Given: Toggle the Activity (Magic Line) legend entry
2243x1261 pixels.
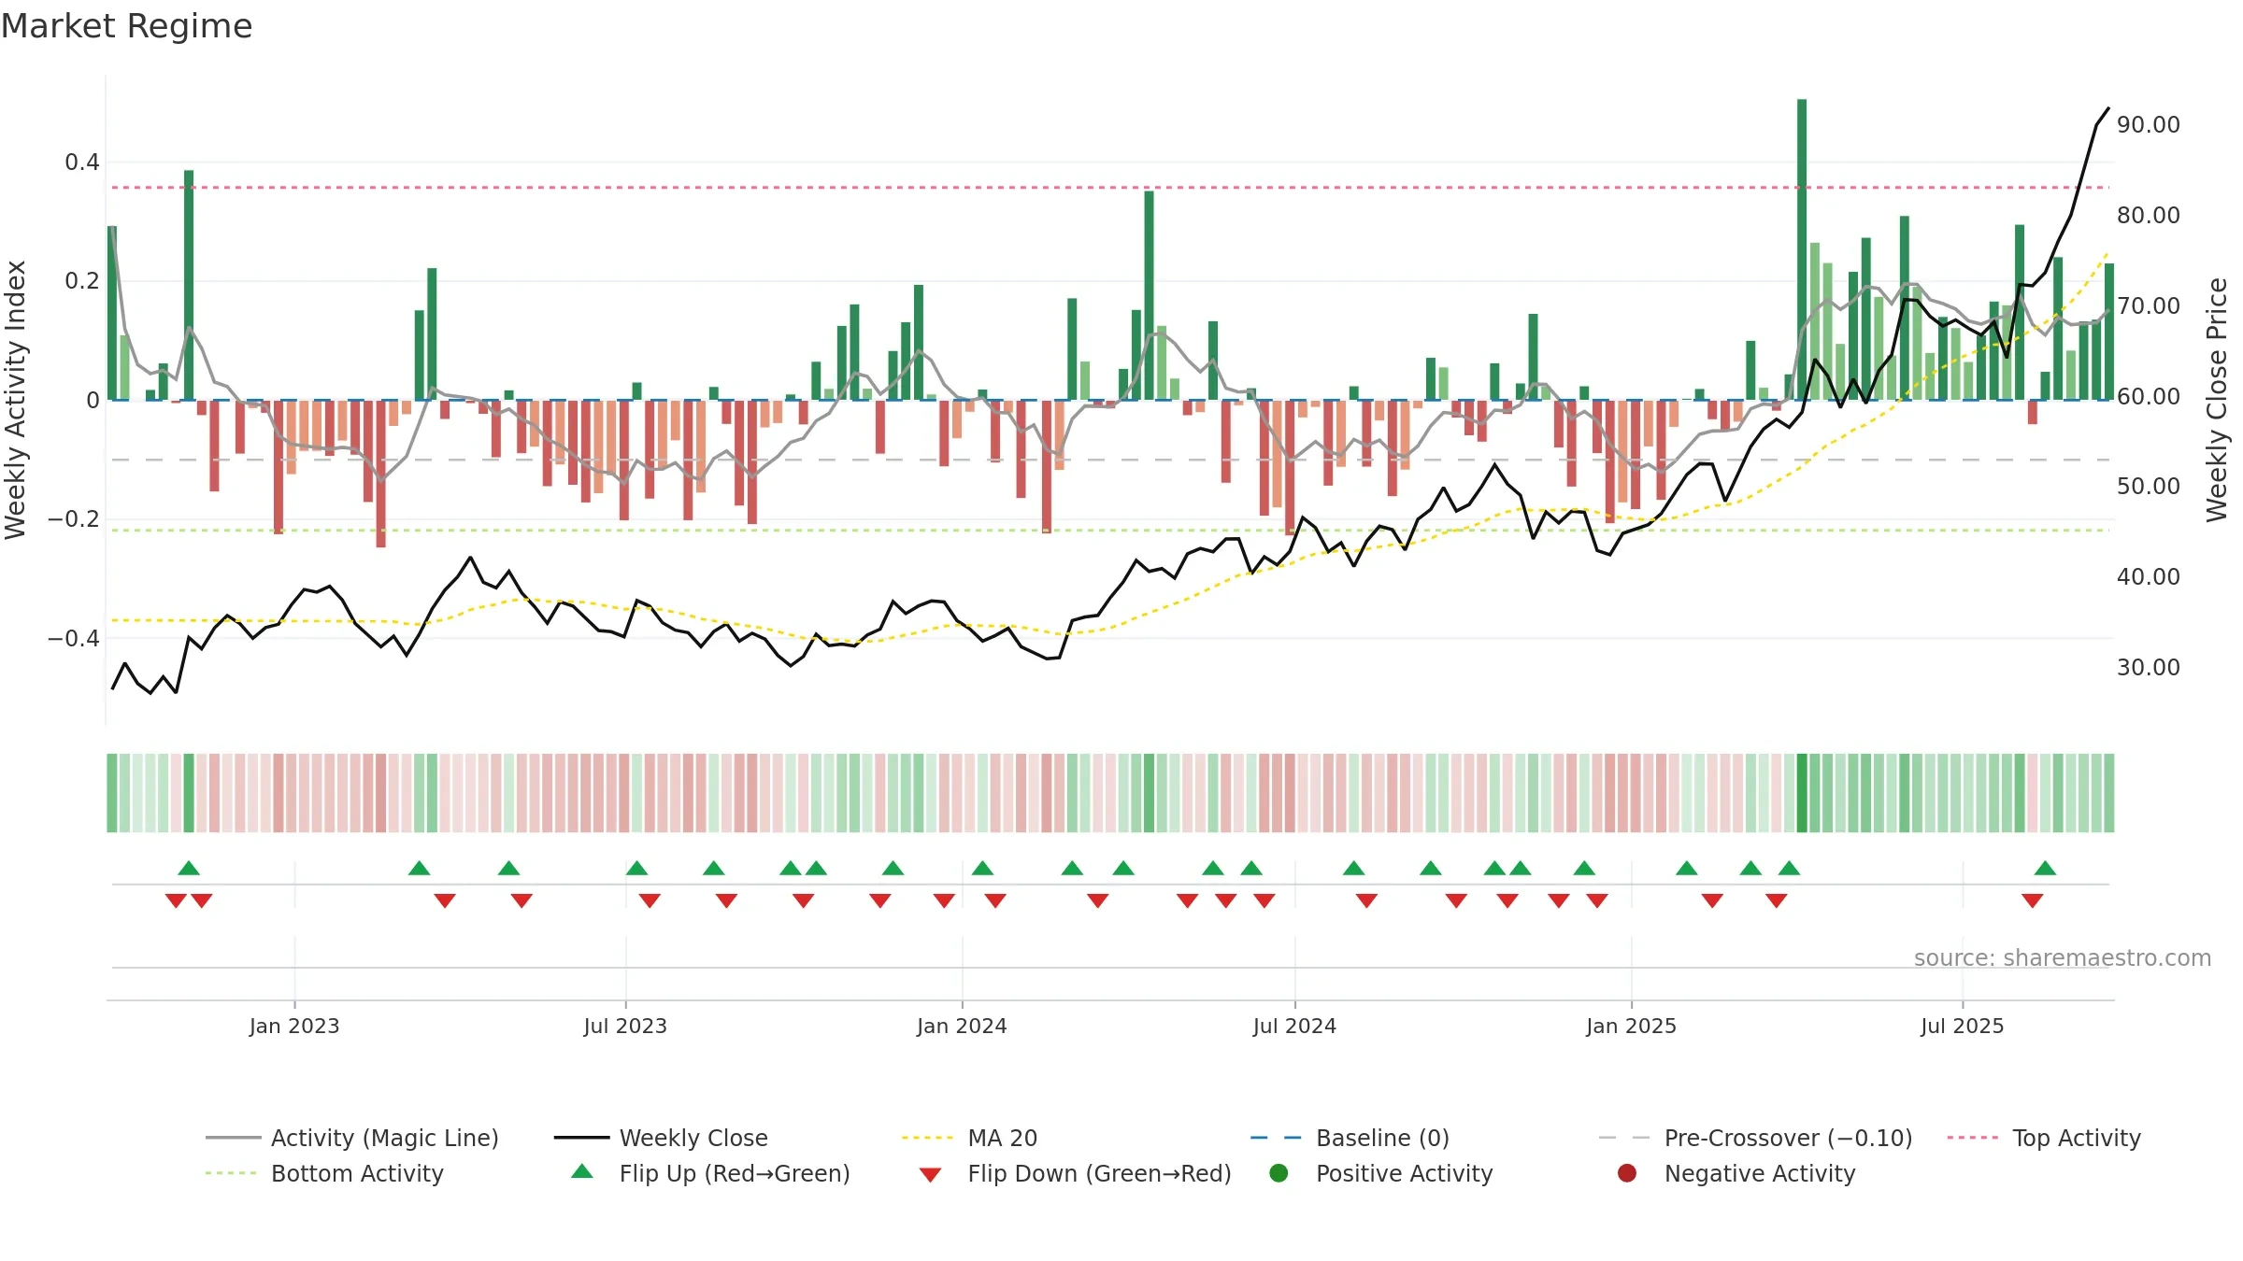Looking at the screenshot, I should point(352,1138).
